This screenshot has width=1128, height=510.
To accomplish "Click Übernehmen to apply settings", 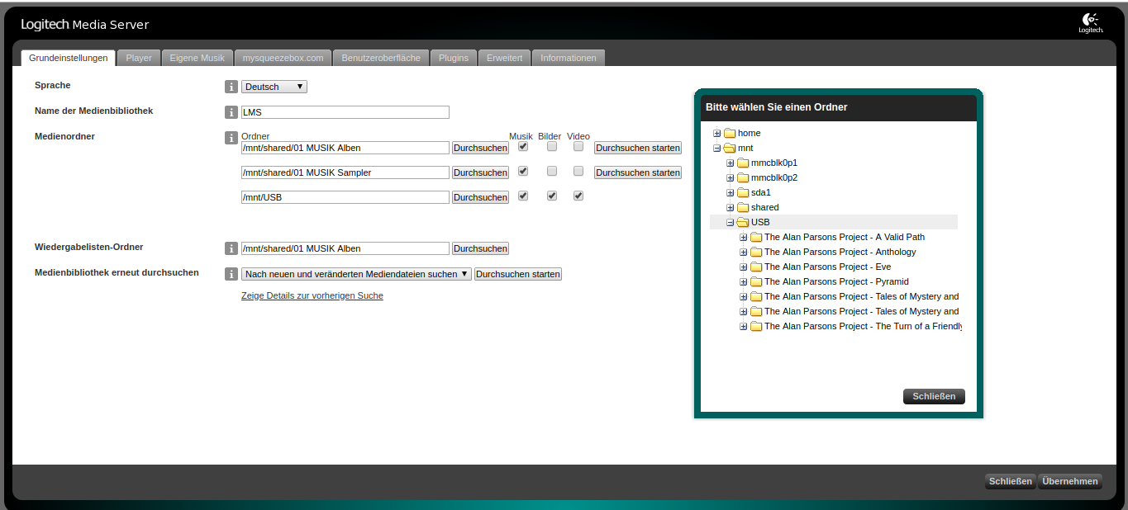I will pos(1070,481).
